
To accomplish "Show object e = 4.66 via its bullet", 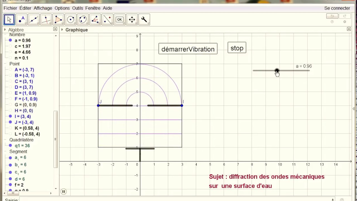I will coord(10,52).
